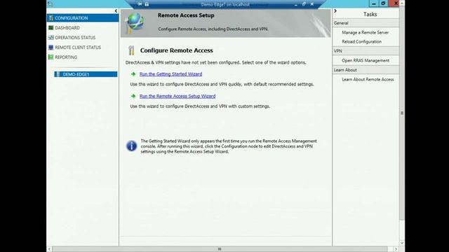Open Learn About Remote Access
Image resolution: width=449 pixels, height=252 pixels.
(368, 79)
